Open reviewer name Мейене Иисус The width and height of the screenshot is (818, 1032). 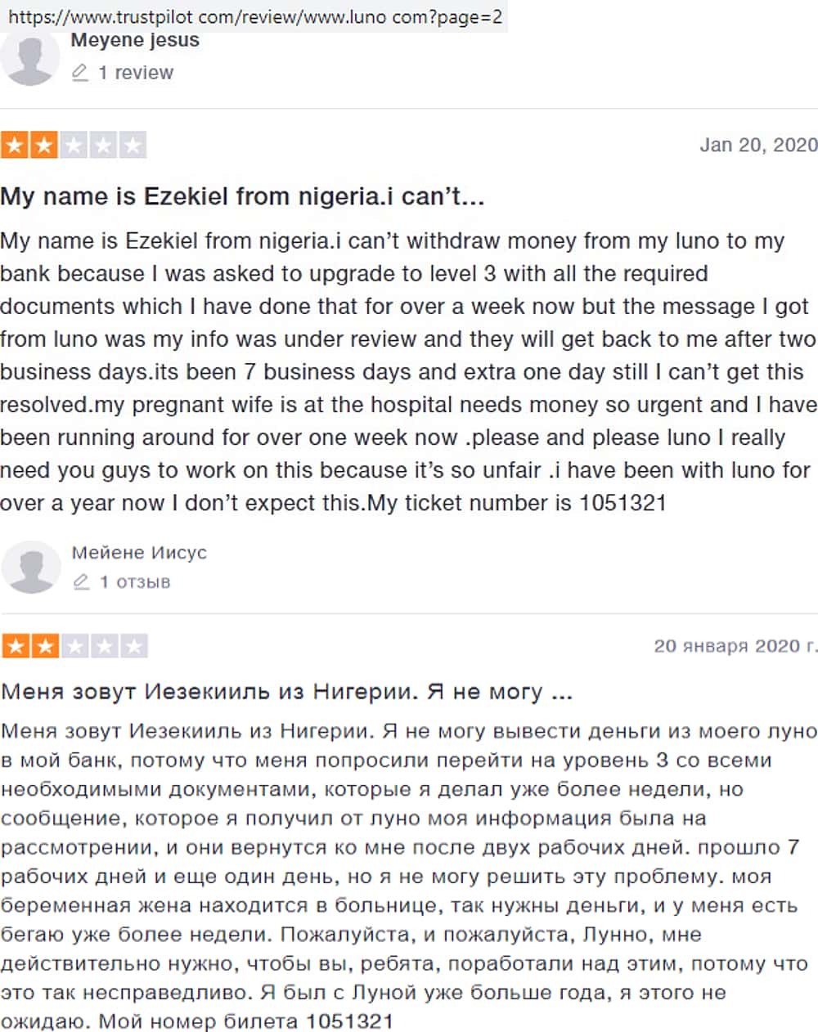[139, 553]
